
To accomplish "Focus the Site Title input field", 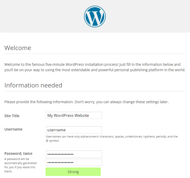I will (x=74, y=115).
